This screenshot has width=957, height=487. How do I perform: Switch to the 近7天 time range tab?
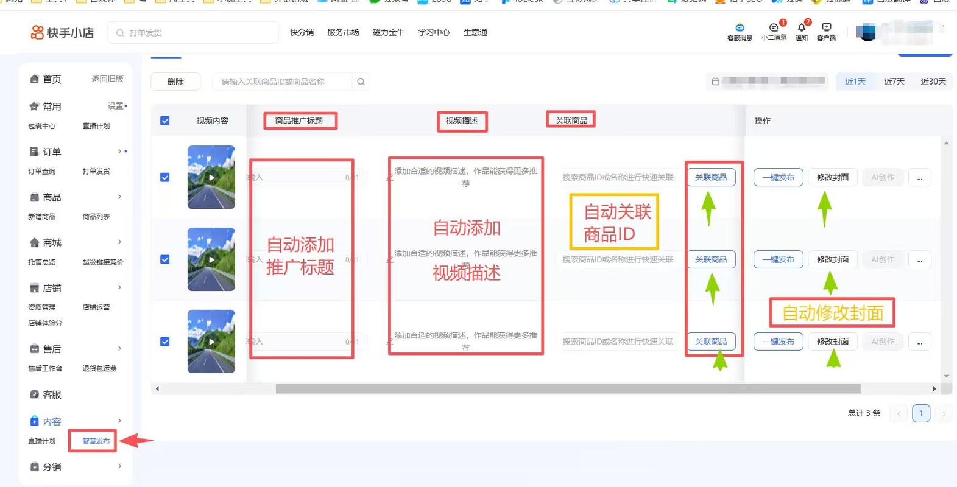894,82
